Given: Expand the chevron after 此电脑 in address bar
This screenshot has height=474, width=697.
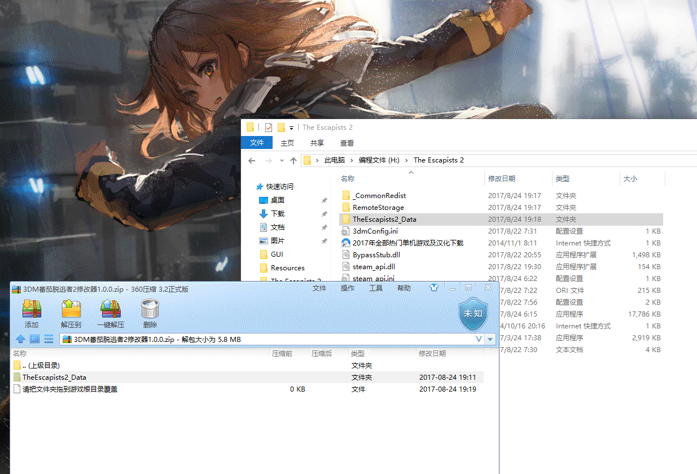Looking at the screenshot, I should tap(352, 160).
